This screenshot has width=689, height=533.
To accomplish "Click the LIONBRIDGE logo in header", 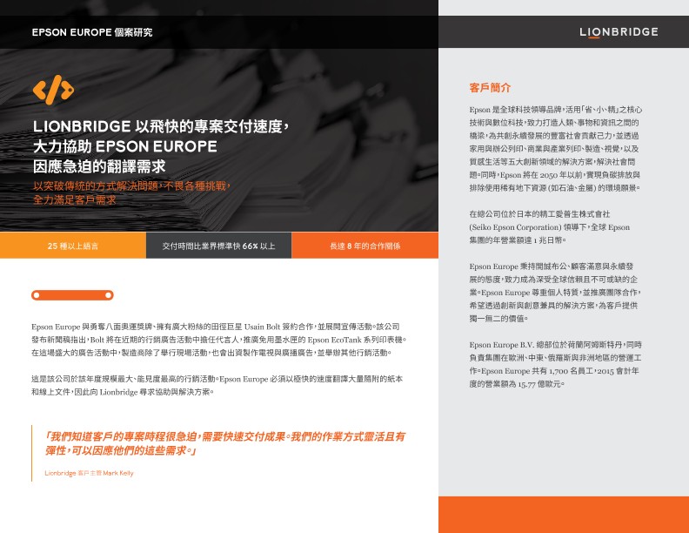I will coord(619,32).
